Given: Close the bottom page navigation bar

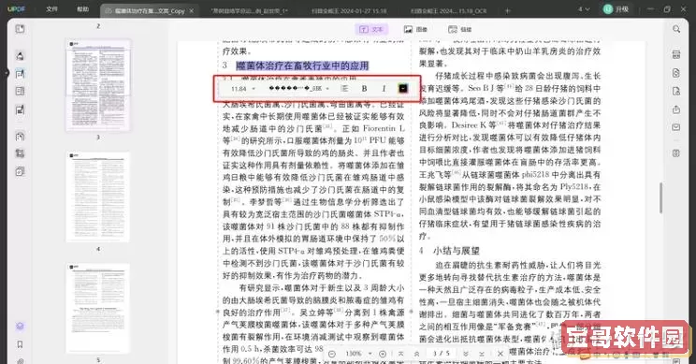Looking at the screenshot, I should tap(500, 354).
